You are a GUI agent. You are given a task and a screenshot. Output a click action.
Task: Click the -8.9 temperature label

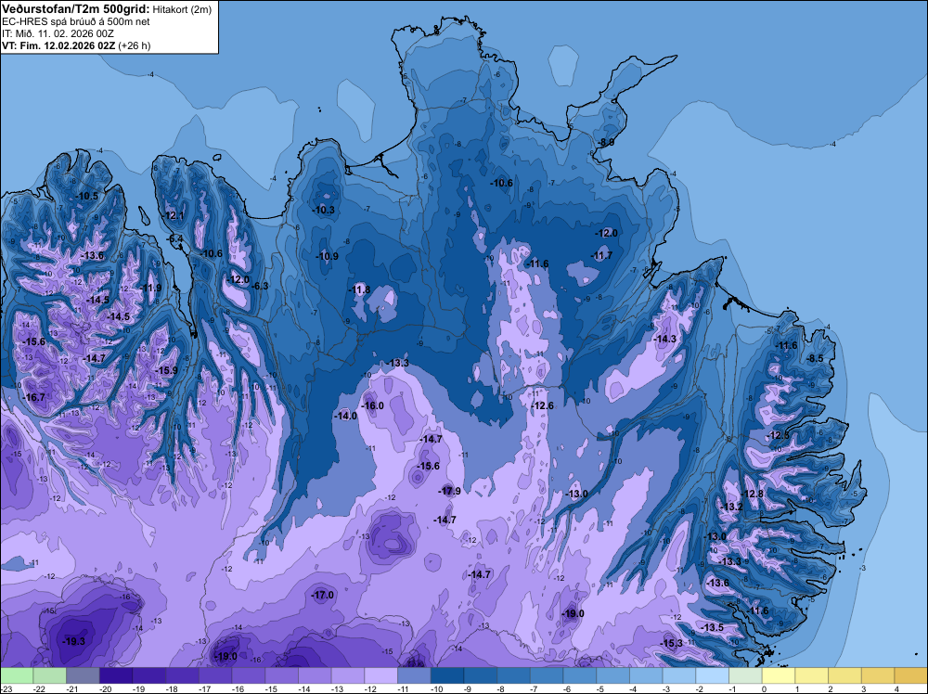tap(606, 142)
